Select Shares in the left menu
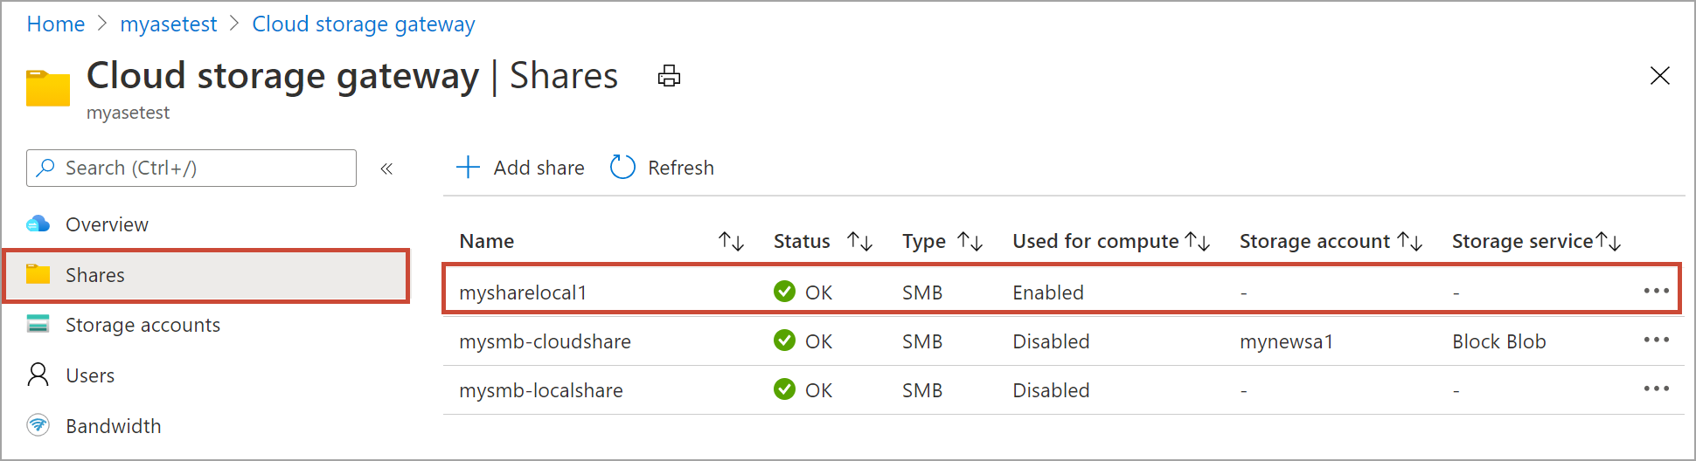This screenshot has width=1696, height=461. (x=94, y=275)
